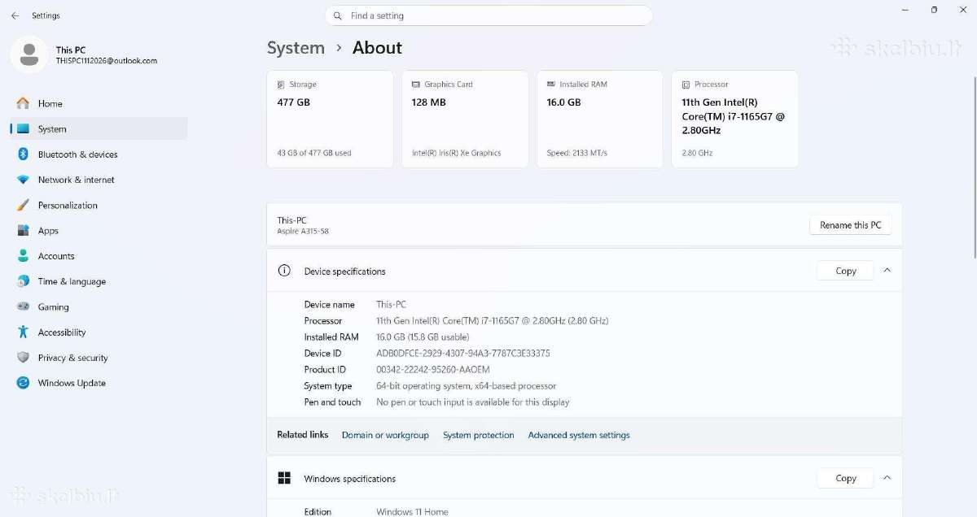Click the Privacy & security shield icon
Image resolution: width=977 pixels, height=517 pixels.
pos(23,358)
